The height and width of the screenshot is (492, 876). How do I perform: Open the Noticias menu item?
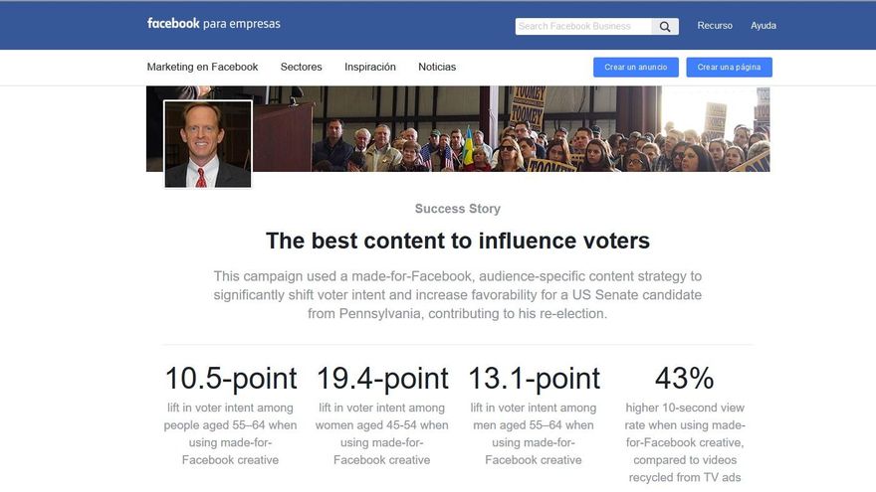437,68
